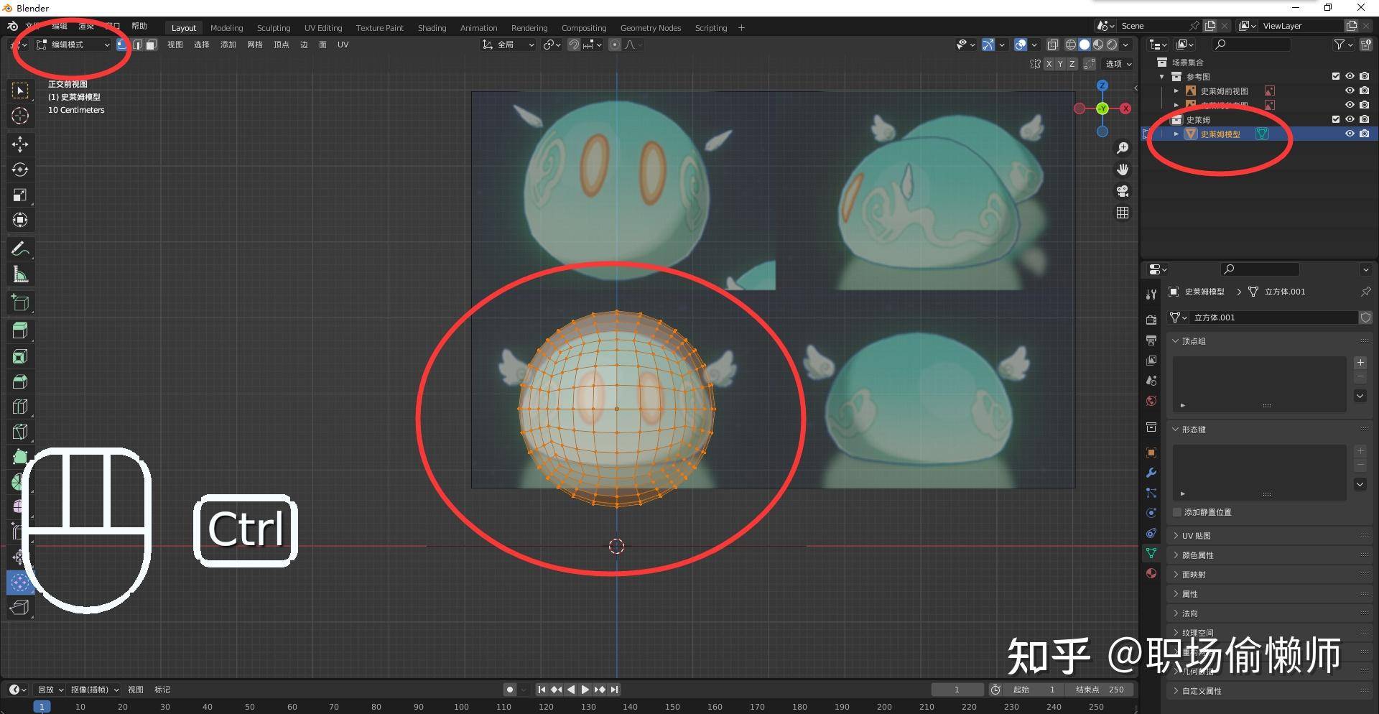Select the Rotate tool
This screenshot has height=714, width=1379.
coord(20,170)
